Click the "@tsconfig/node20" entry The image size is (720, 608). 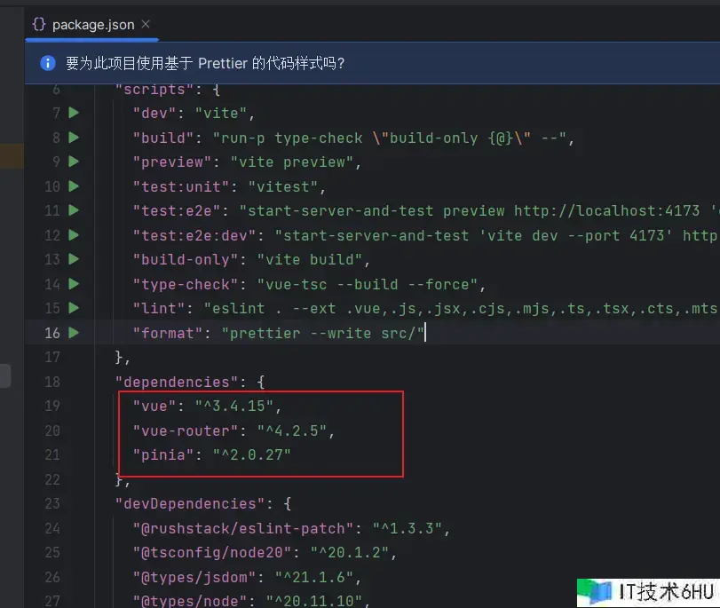coord(265,552)
